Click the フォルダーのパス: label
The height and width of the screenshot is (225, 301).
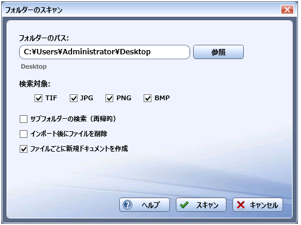(44, 38)
